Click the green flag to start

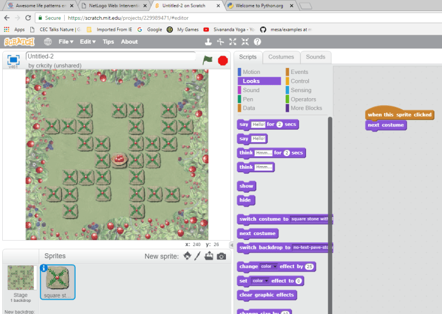[x=208, y=60]
